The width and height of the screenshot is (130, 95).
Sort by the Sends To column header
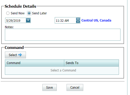pos(91,63)
